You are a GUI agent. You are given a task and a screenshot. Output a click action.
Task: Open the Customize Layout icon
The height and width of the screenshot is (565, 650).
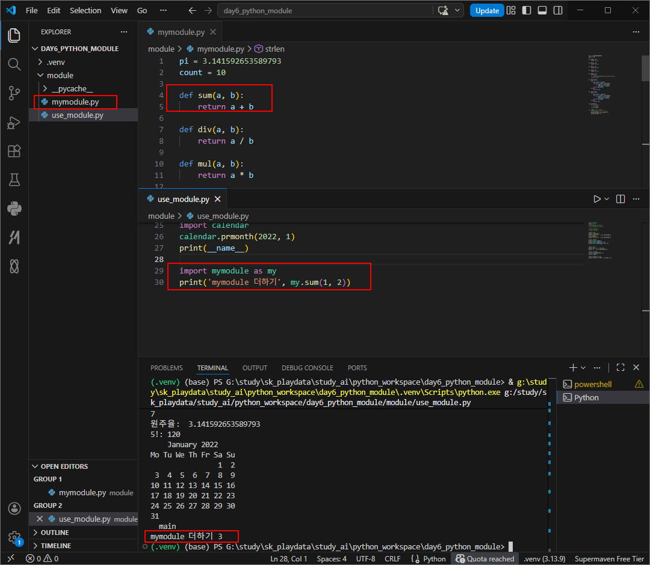click(x=511, y=10)
